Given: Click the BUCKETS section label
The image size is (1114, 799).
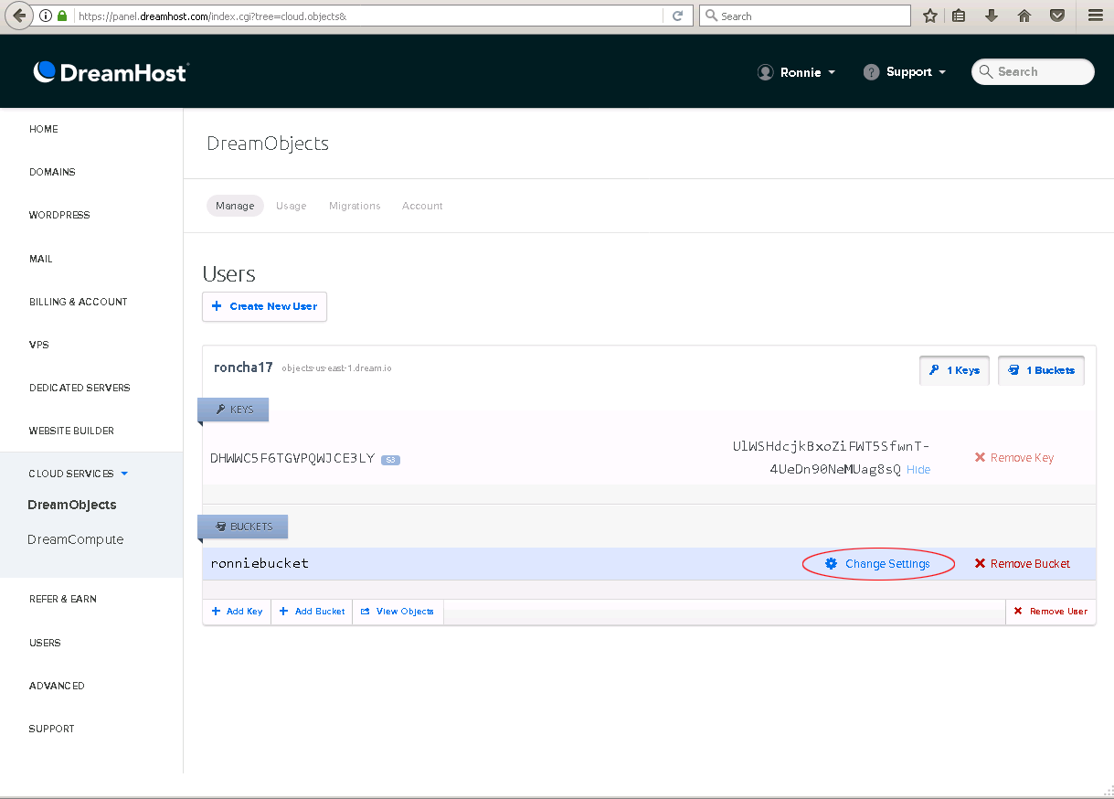Looking at the screenshot, I should (x=243, y=527).
